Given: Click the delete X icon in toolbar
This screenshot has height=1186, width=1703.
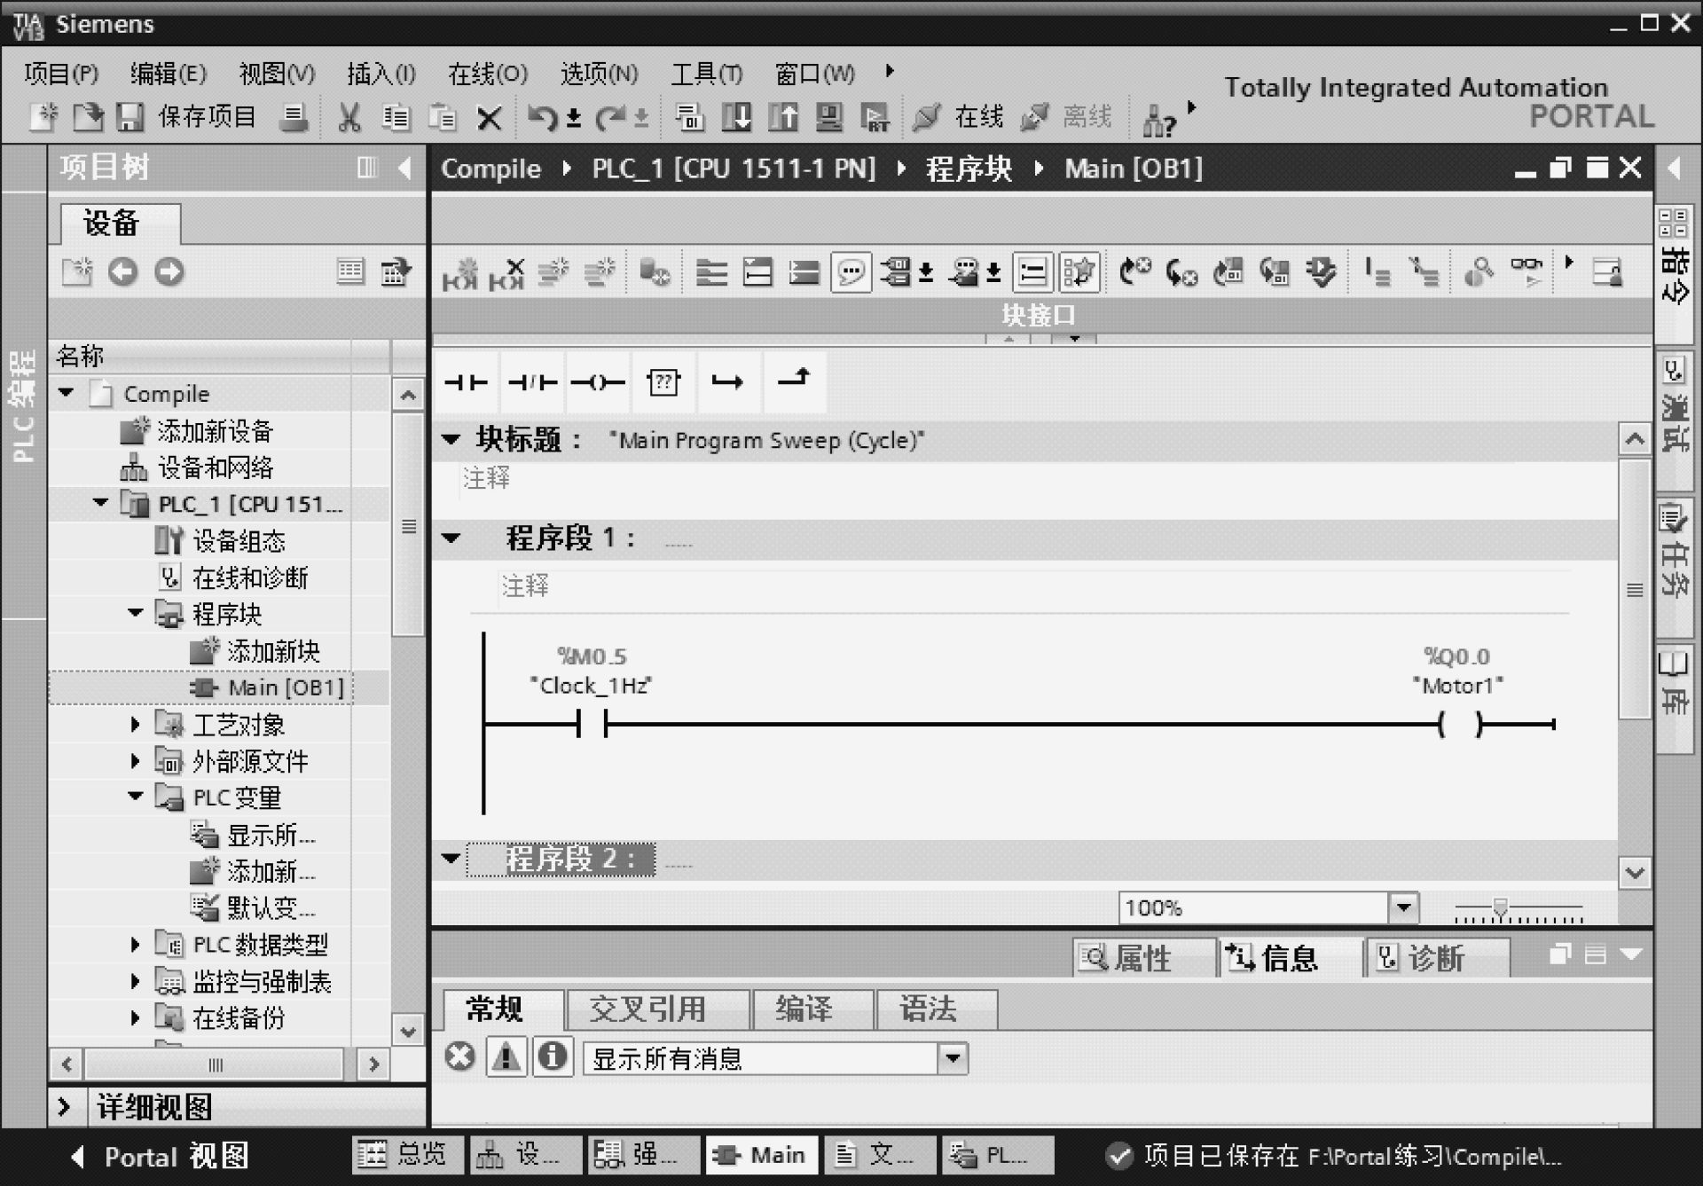Looking at the screenshot, I should (489, 117).
